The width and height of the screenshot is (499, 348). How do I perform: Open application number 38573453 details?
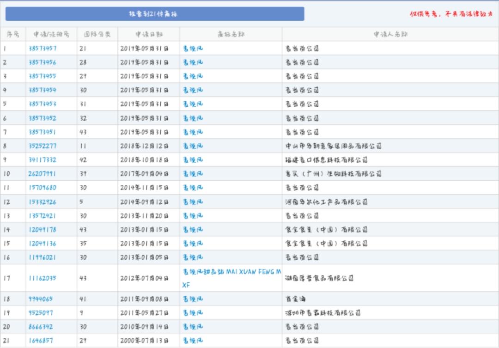pyautogui.click(x=43, y=104)
